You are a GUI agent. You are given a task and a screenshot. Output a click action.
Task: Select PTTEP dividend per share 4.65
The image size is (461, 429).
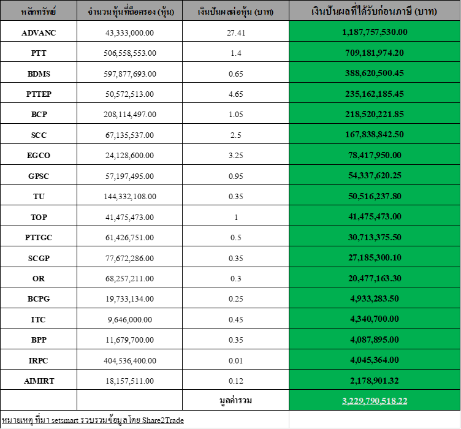pos(235,94)
